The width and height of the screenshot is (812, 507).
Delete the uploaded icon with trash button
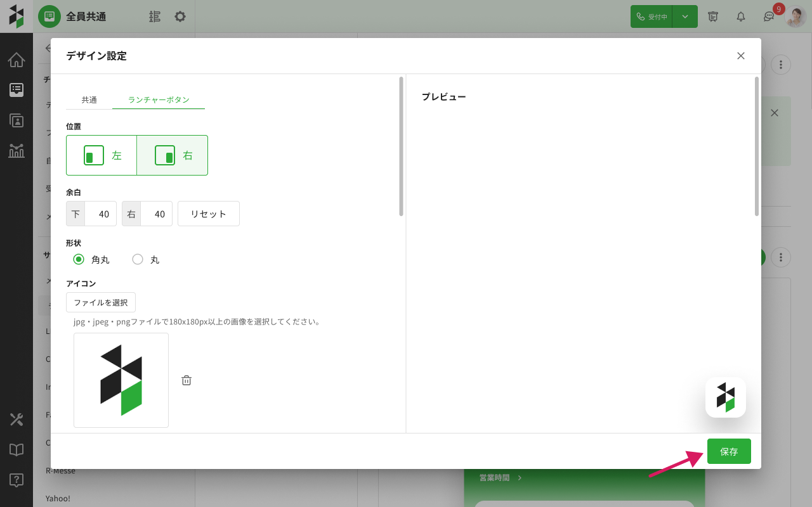coord(187,380)
